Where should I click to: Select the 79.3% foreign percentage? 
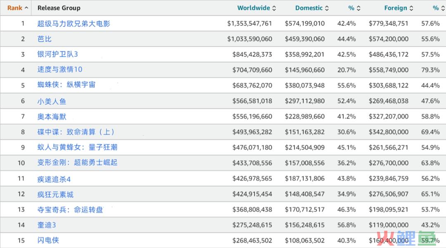pyautogui.click(x=430, y=70)
